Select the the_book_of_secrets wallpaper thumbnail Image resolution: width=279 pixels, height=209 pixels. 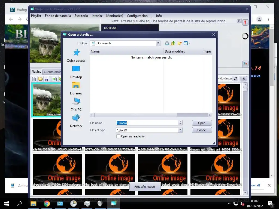(110, 170)
